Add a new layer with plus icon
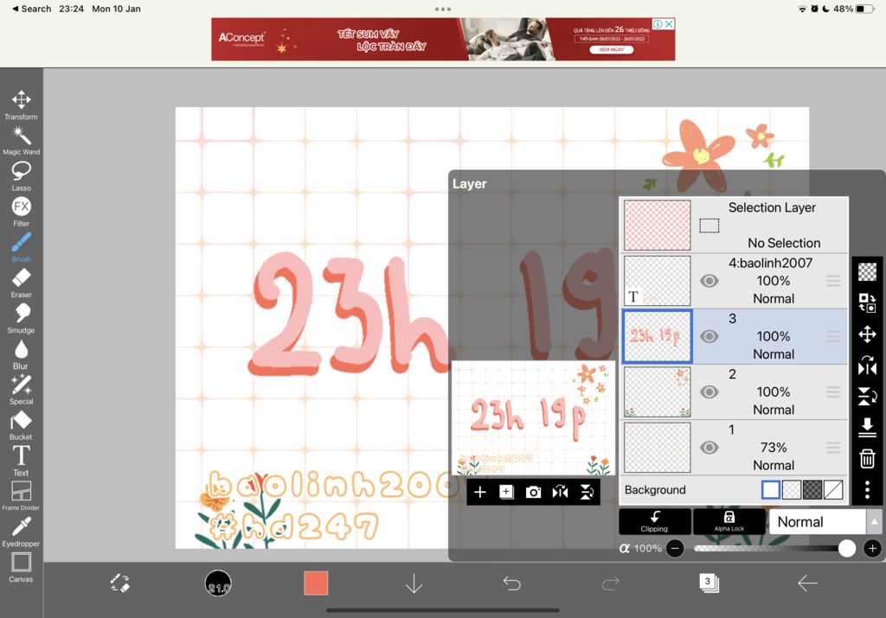This screenshot has width=886, height=618. tap(479, 492)
